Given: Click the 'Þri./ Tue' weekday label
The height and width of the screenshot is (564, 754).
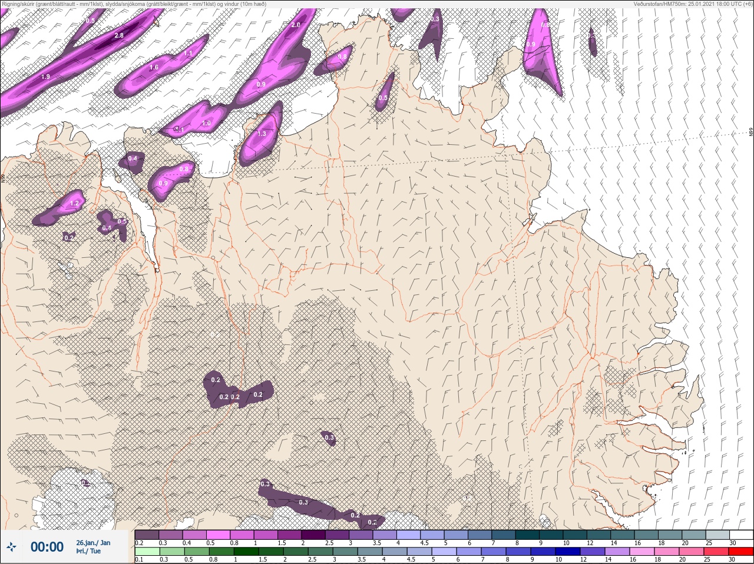Looking at the screenshot, I should pyautogui.click(x=88, y=552).
